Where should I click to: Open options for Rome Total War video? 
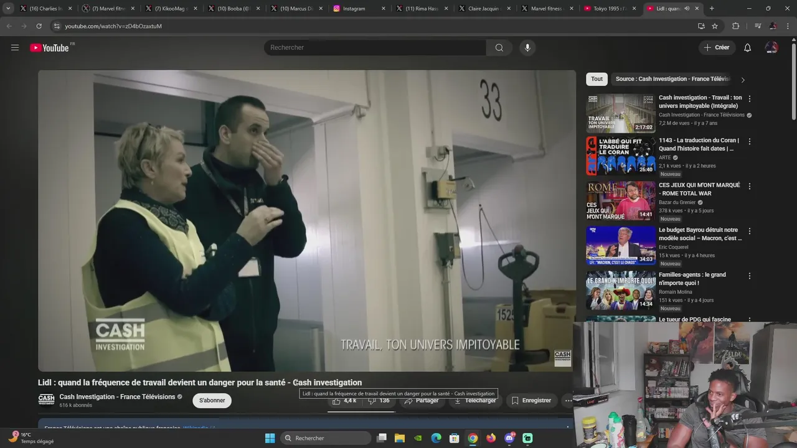tap(750, 186)
